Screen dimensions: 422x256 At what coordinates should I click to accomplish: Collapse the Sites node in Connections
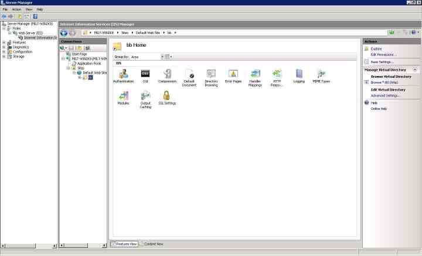69,68
